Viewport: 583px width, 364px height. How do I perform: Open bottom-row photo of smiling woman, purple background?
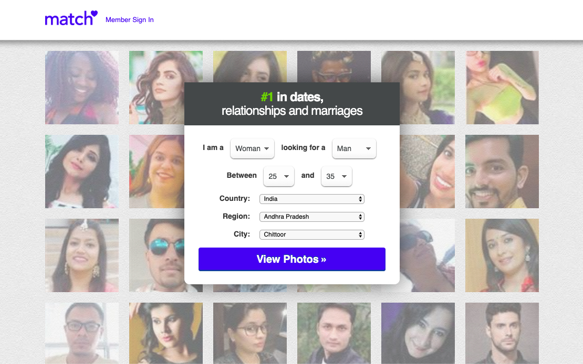[x=418, y=333]
